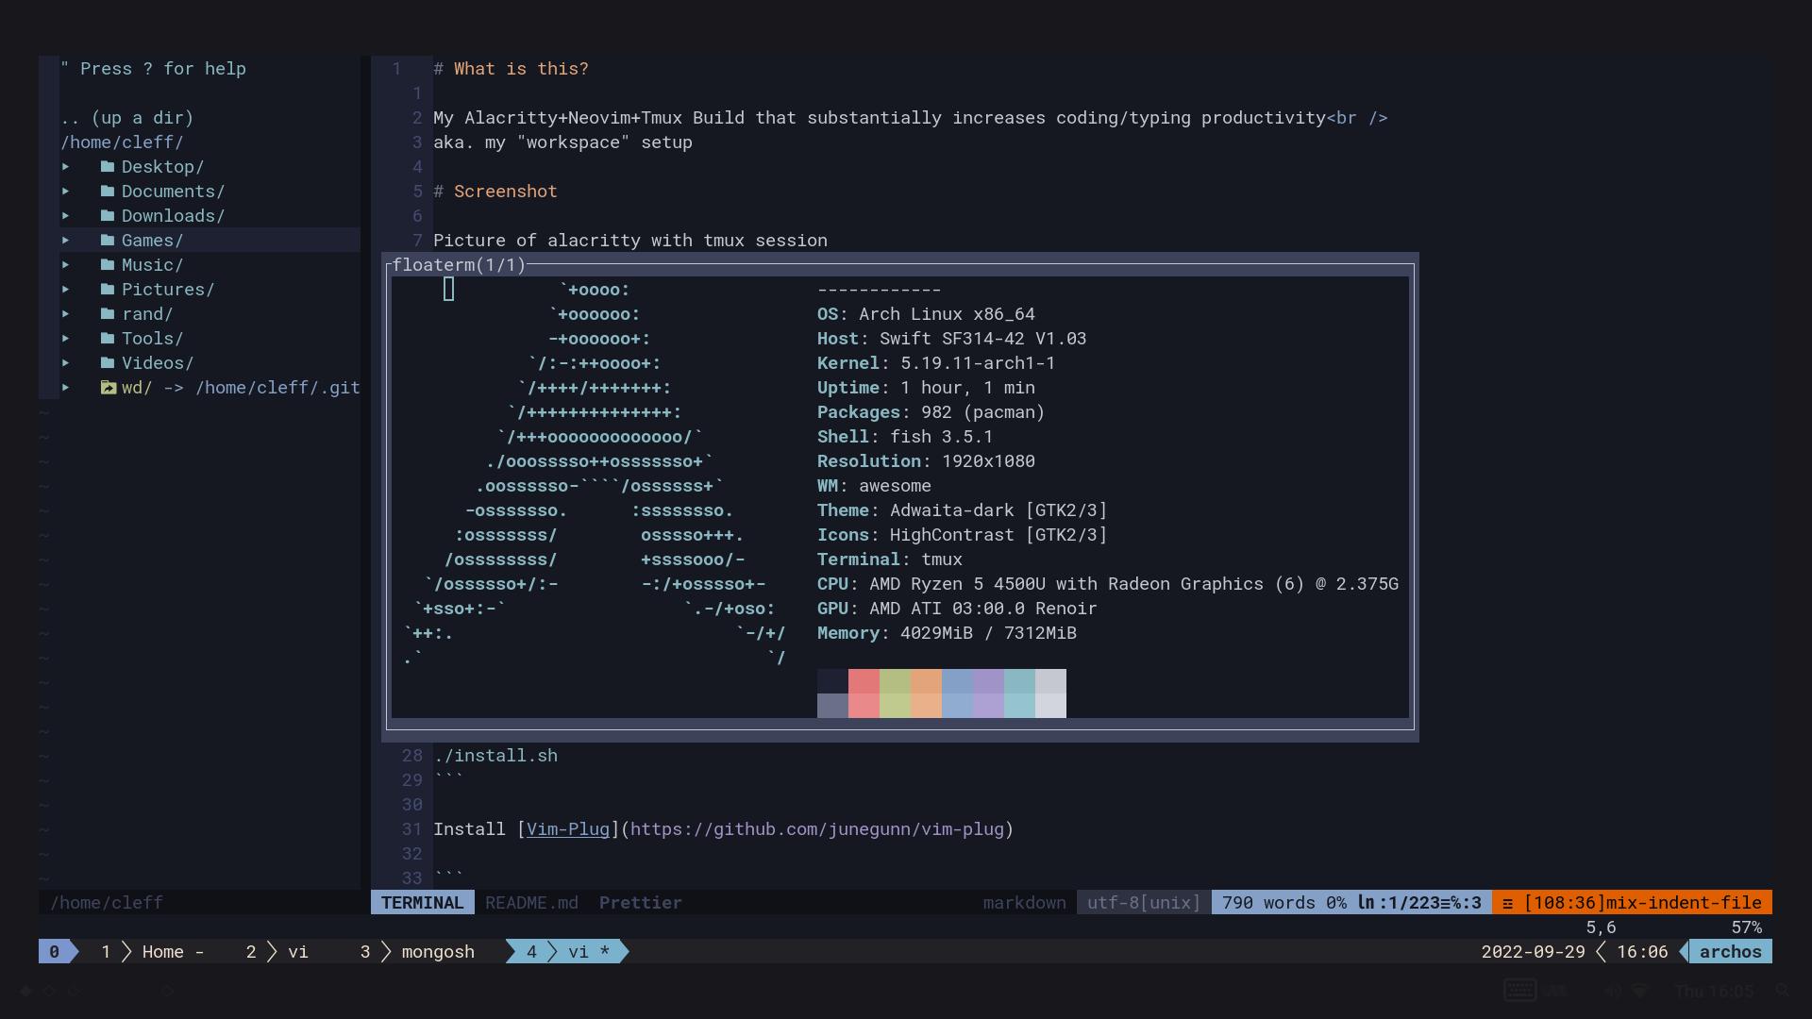Click the Desktop folder icon in NERDTree
The width and height of the screenshot is (1812, 1019).
(108, 167)
